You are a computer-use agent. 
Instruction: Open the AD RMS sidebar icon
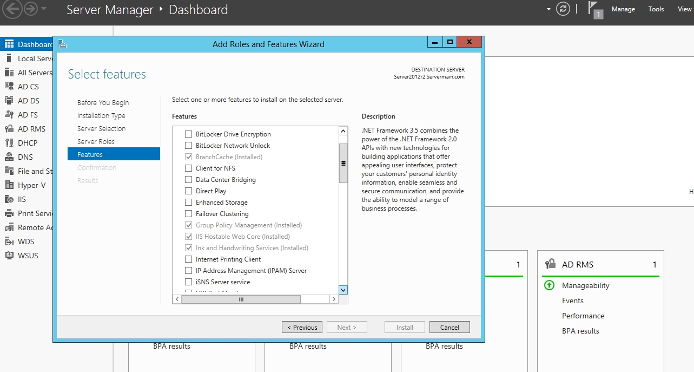pyautogui.click(x=9, y=129)
